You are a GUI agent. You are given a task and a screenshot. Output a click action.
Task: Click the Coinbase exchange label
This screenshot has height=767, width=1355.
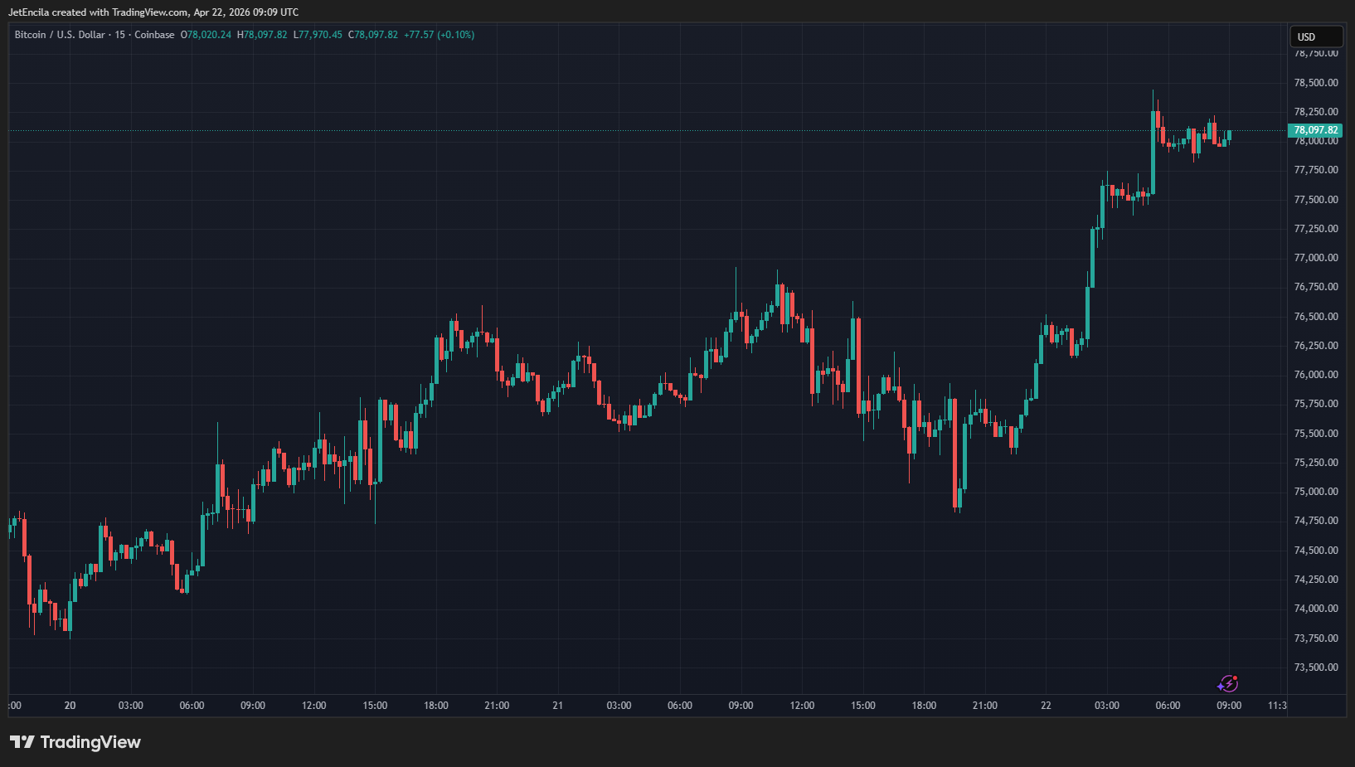(x=154, y=35)
